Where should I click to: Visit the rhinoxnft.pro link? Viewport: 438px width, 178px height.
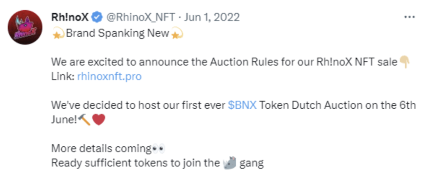pyautogui.click(x=109, y=76)
